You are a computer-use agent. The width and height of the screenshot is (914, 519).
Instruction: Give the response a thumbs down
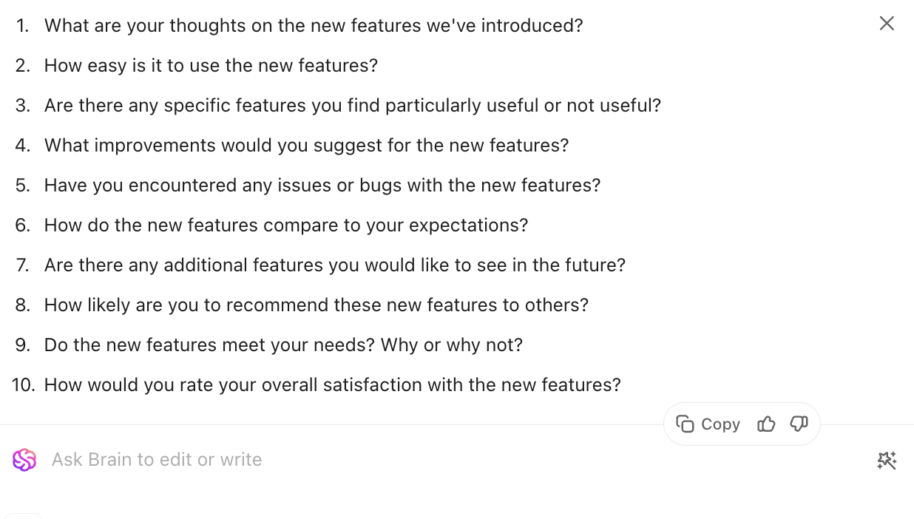799,424
